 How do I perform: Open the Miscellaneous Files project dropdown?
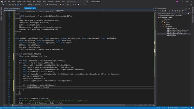[28, 10]
